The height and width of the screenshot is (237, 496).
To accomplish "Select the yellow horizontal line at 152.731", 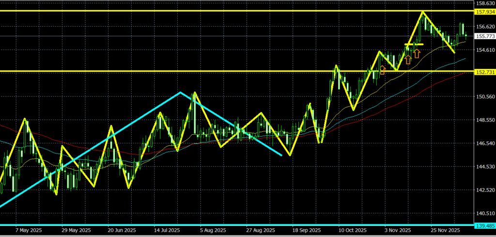I will click(194, 71).
